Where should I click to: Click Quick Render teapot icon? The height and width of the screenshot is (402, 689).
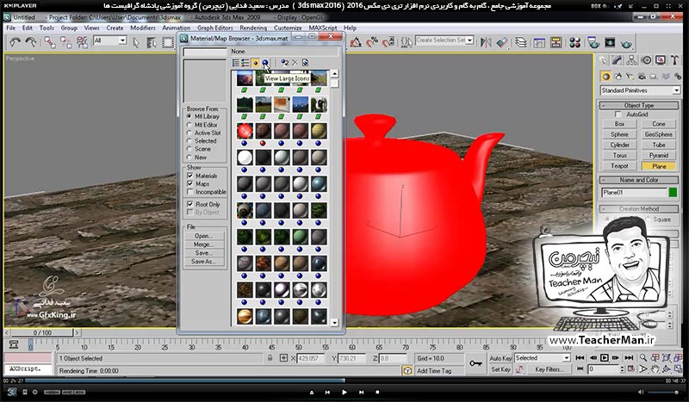(627, 43)
